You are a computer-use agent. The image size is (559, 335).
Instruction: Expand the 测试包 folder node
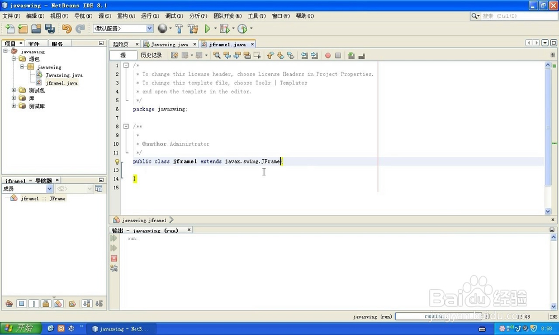pos(14,90)
